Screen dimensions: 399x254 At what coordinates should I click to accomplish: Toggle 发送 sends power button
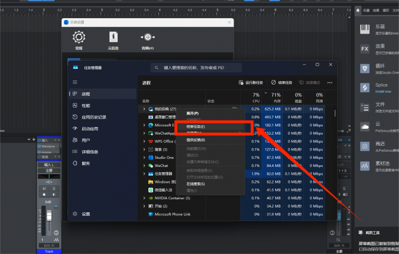click(39, 156)
